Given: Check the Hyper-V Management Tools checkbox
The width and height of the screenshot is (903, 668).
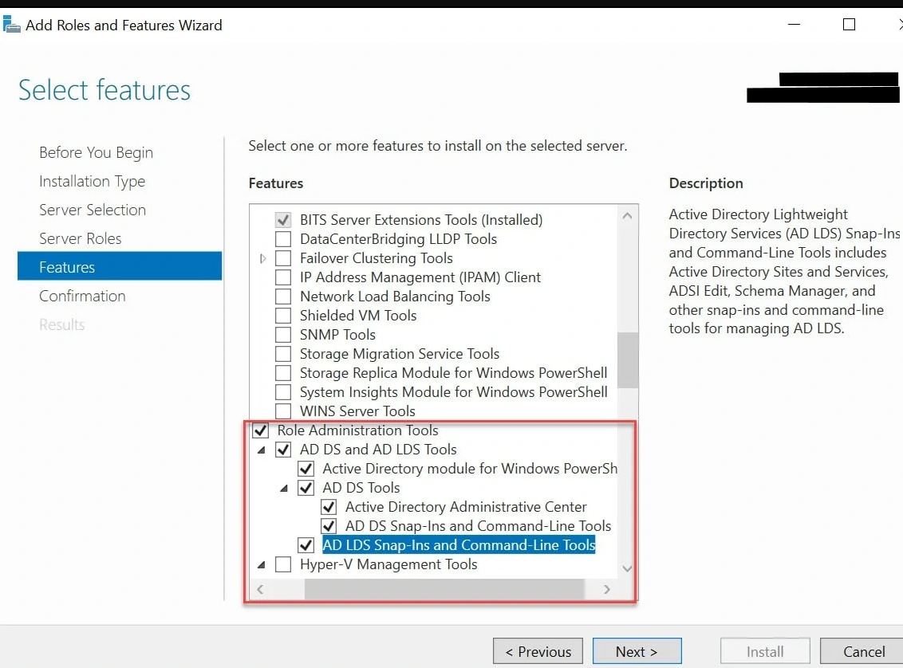Looking at the screenshot, I should coord(282,564).
